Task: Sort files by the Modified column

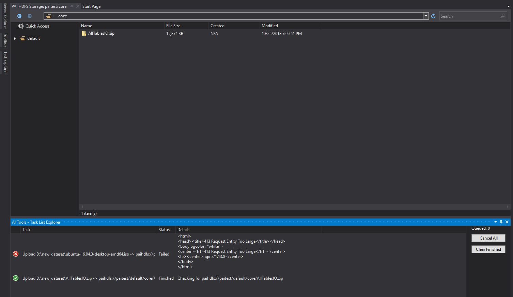Action: tap(290, 26)
